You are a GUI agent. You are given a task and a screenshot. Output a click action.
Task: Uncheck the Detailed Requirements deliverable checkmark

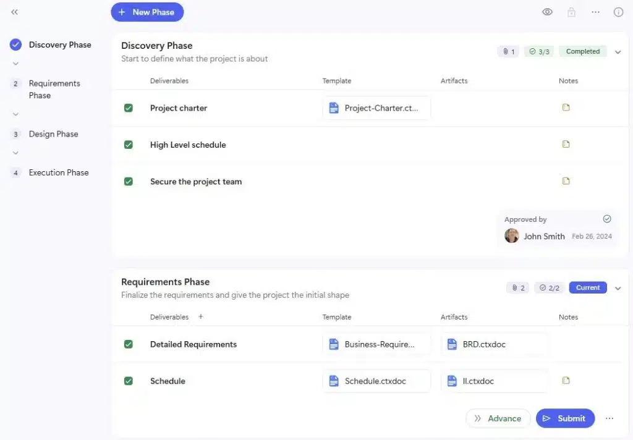[x=129, y=344]
